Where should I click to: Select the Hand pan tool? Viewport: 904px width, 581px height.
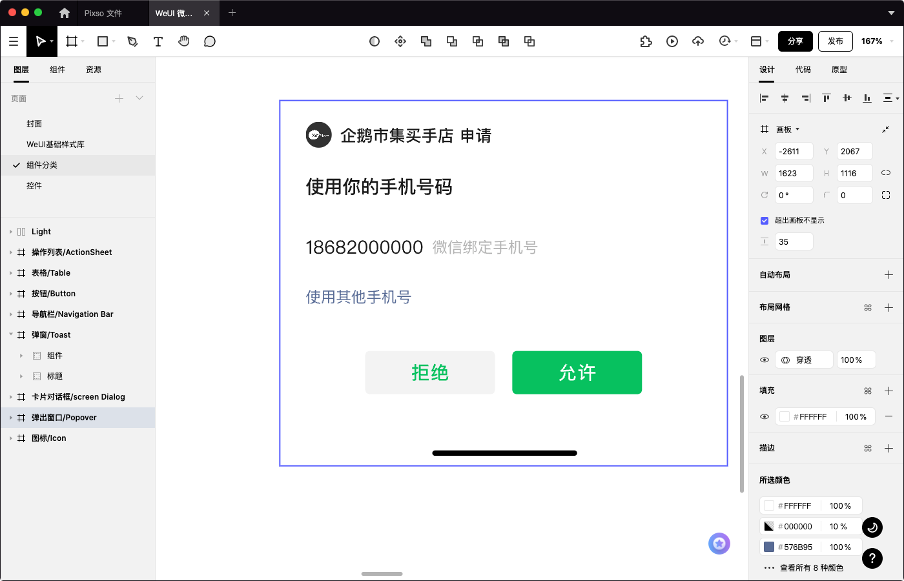(x=184, y=41)
